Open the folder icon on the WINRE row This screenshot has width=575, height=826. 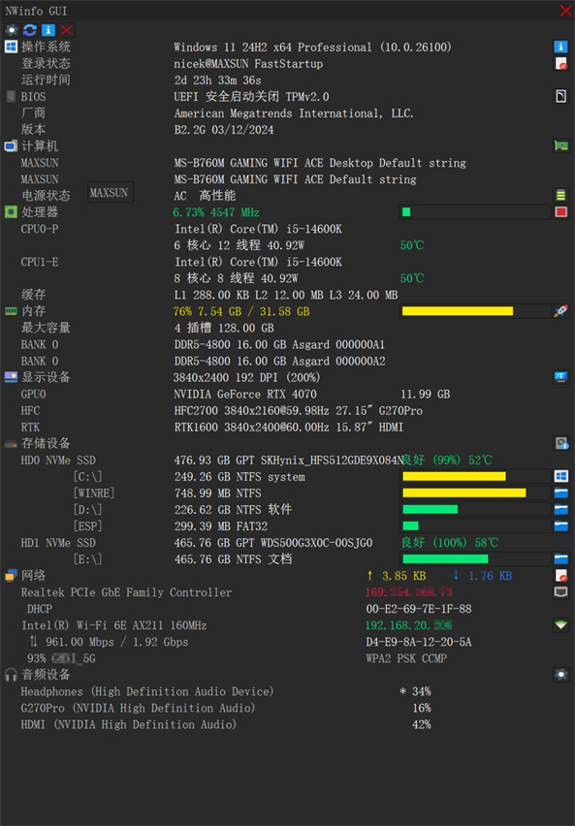(560, 492)
